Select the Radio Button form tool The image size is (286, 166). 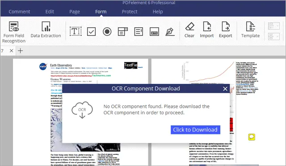pyautogui.click(x=107, y=31)
